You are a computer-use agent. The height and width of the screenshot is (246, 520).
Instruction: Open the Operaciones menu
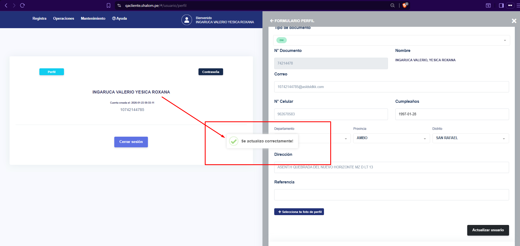63,19
